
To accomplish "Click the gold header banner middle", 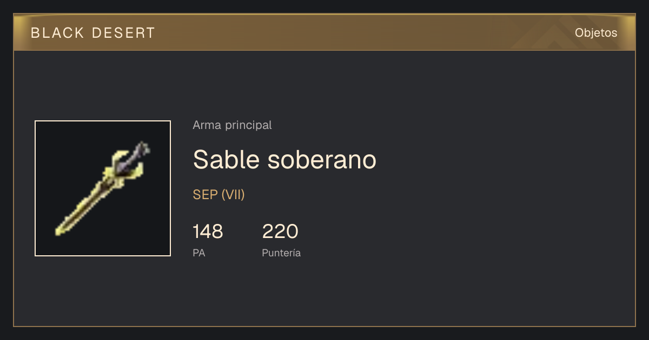I will [325, 33].
